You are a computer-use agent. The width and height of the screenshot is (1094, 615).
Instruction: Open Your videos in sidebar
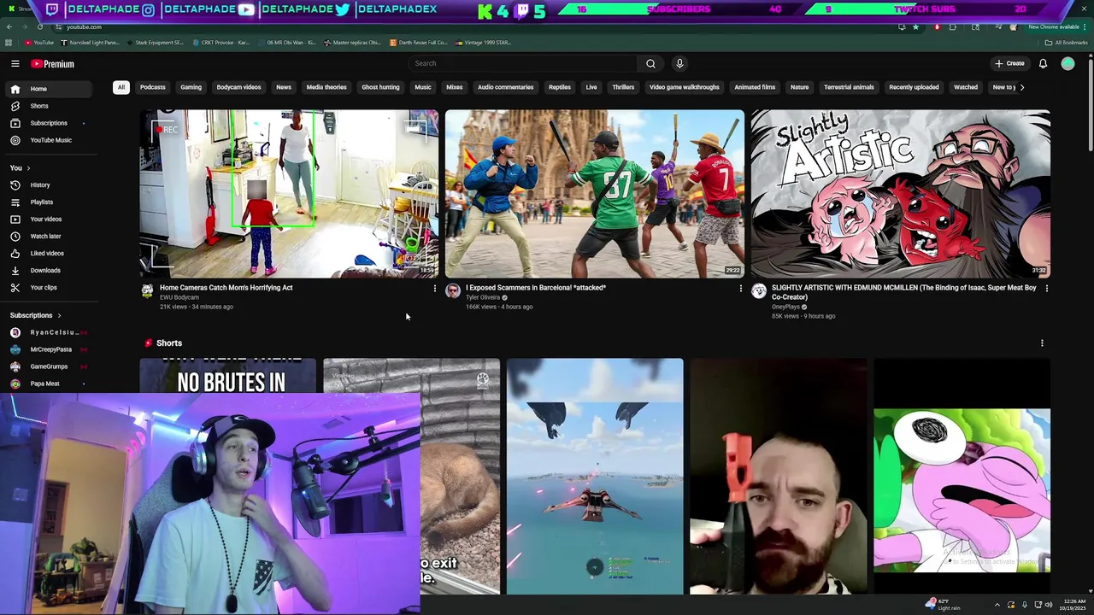(x=48, y=220)
